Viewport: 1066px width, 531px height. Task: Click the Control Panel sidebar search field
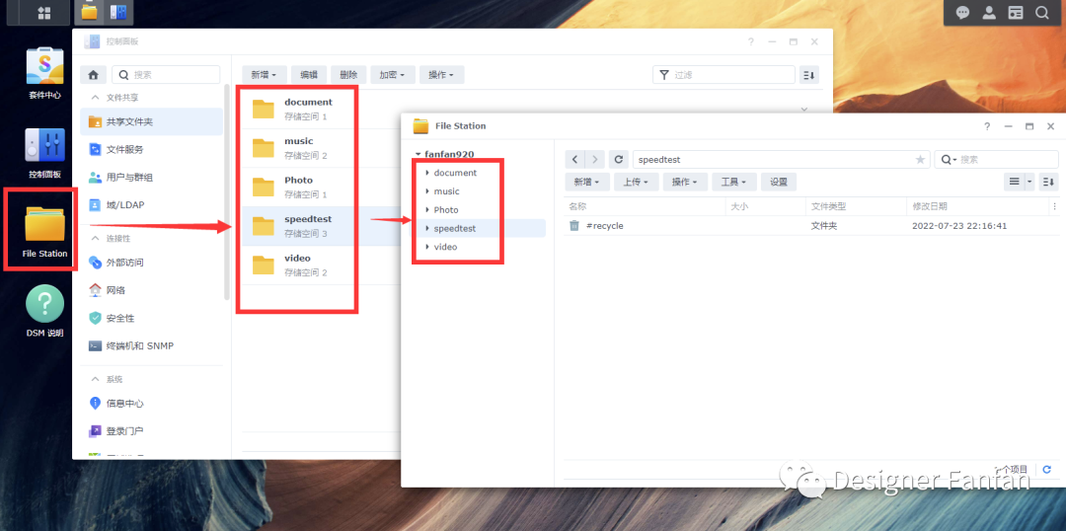(x=166, y=75)
